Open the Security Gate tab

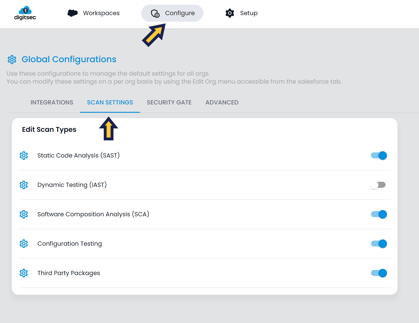[x=169, y=102]
